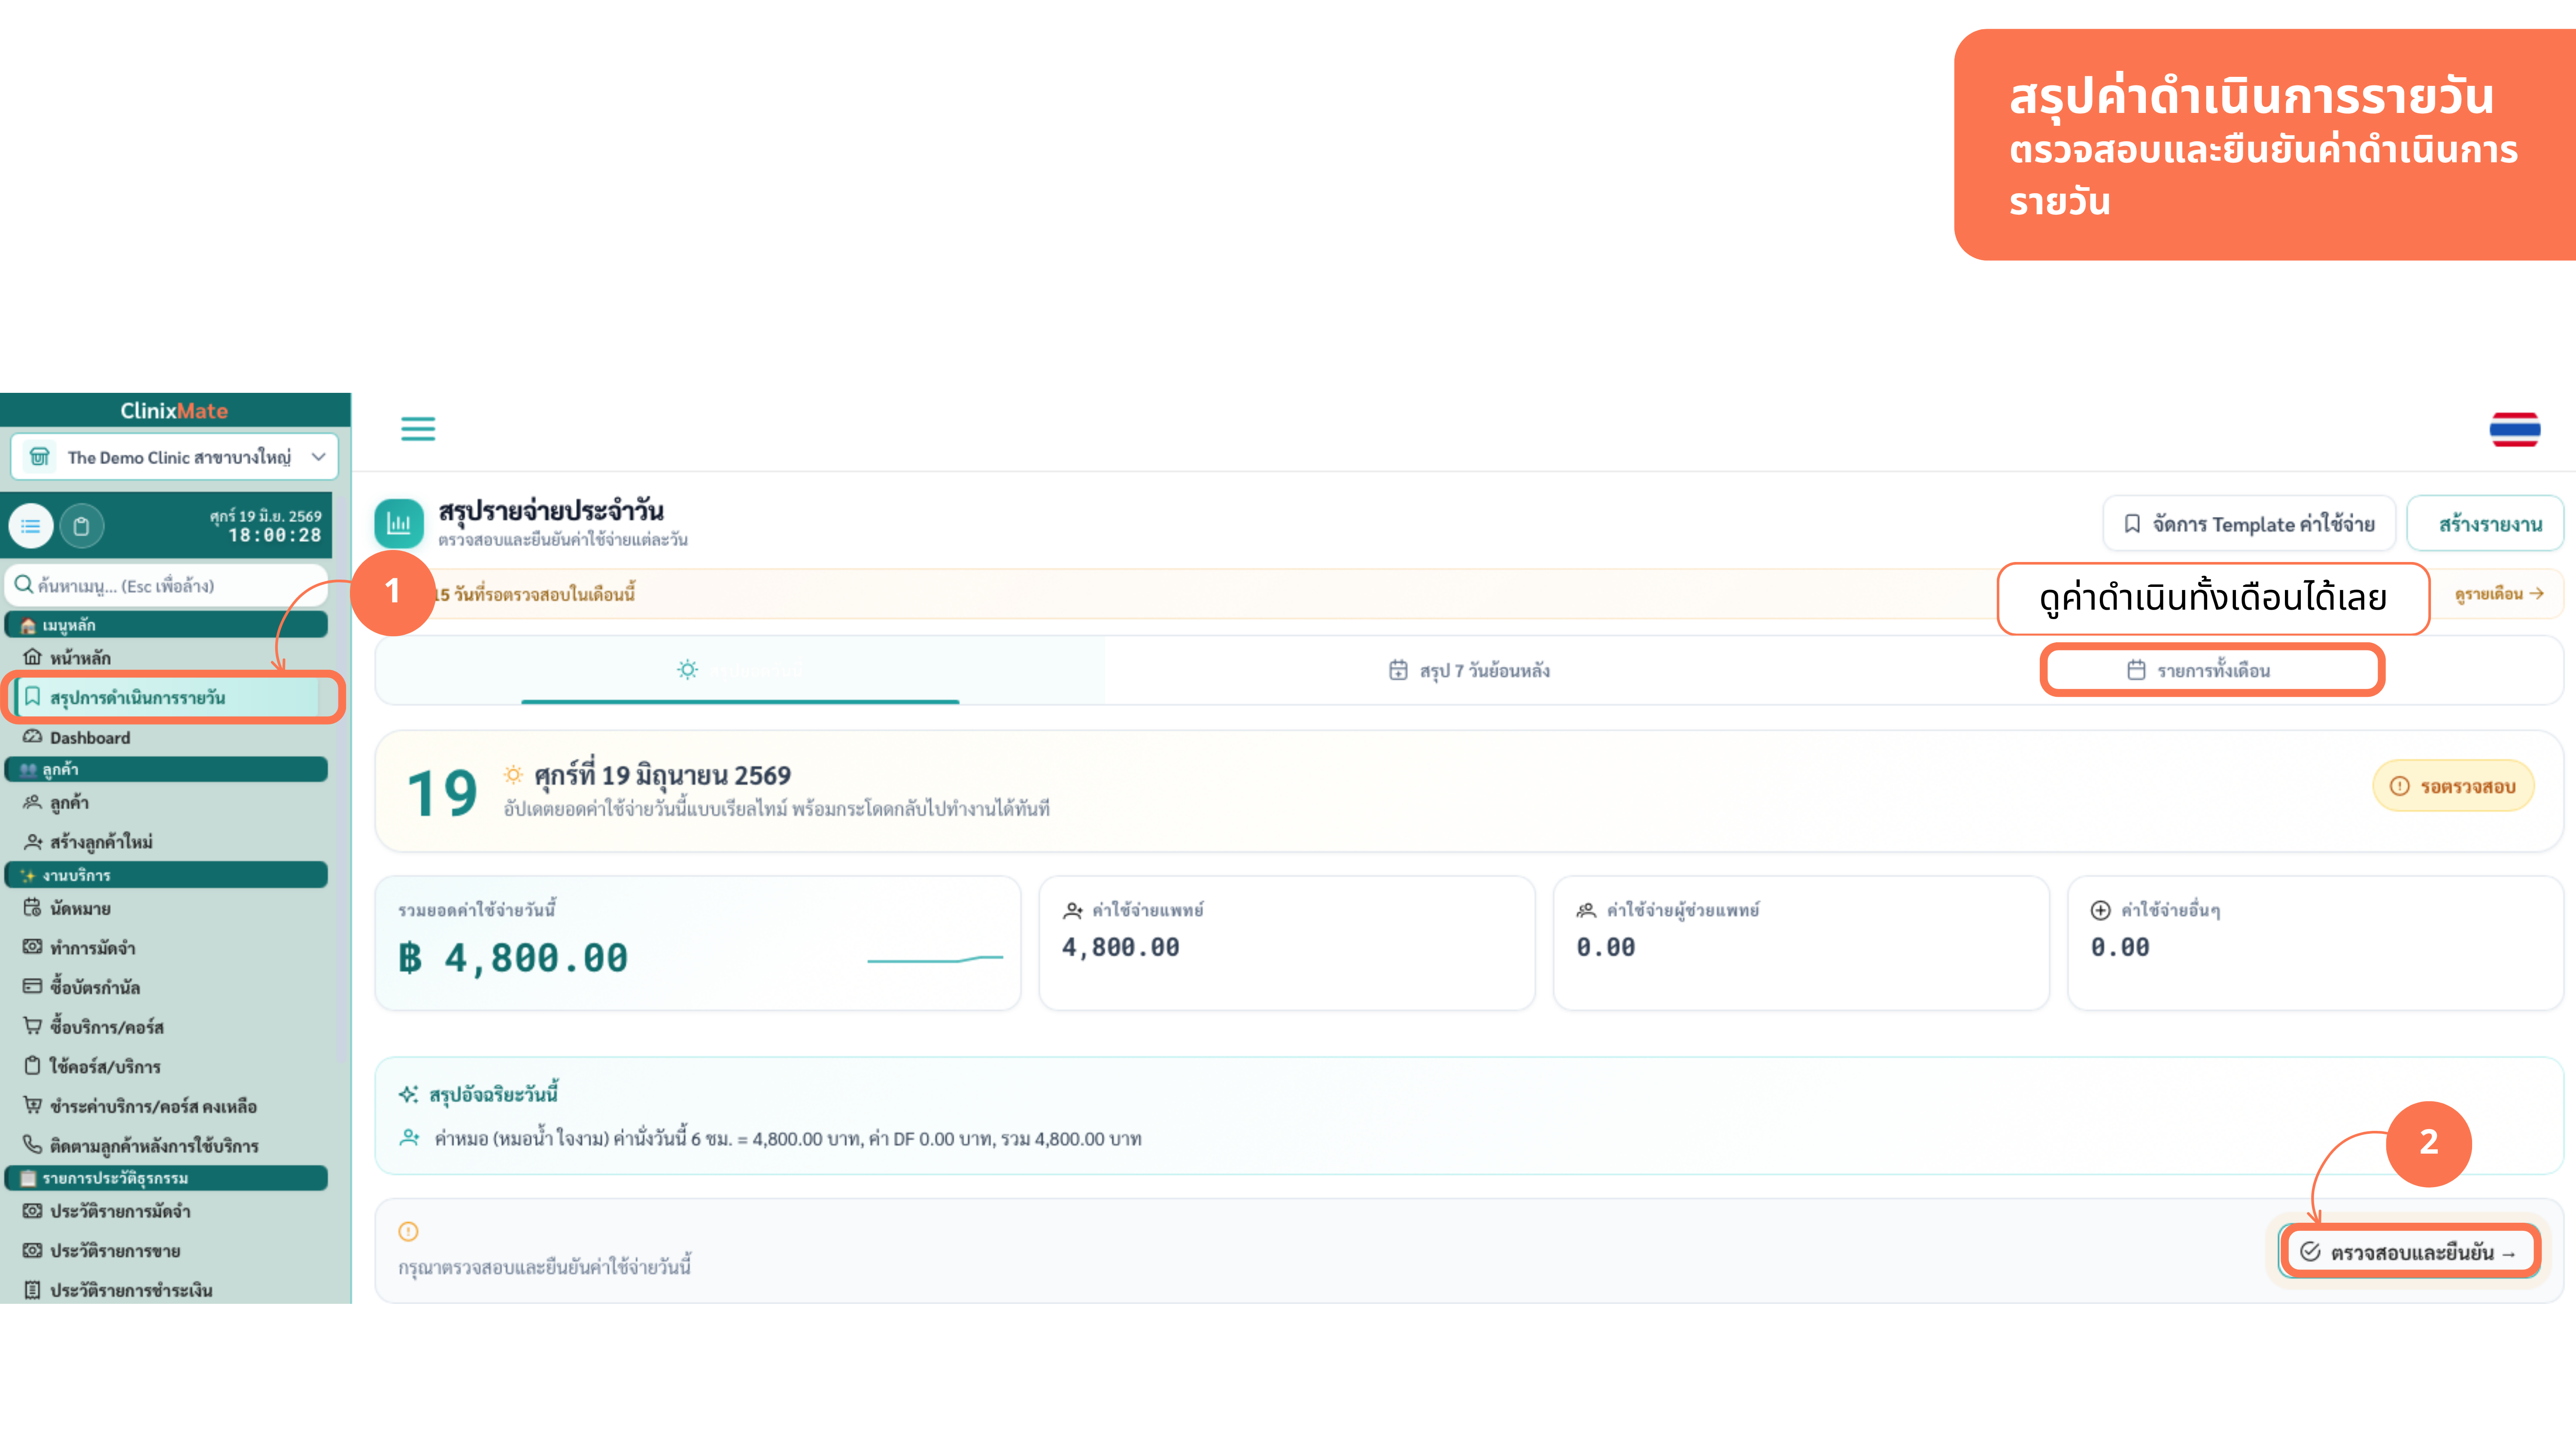Click the cart icon for ซื้อบริการ/คอร์ส

[33, 1026]
